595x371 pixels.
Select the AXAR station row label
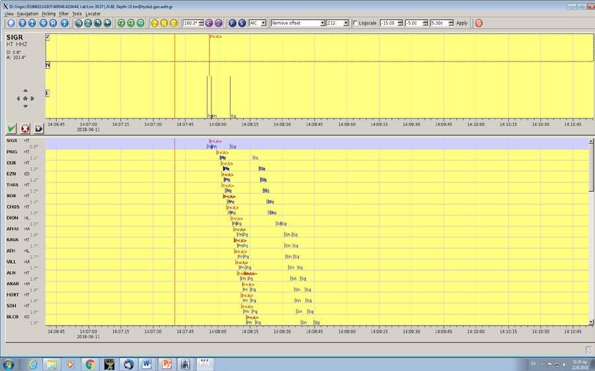[x=13, y=284]
